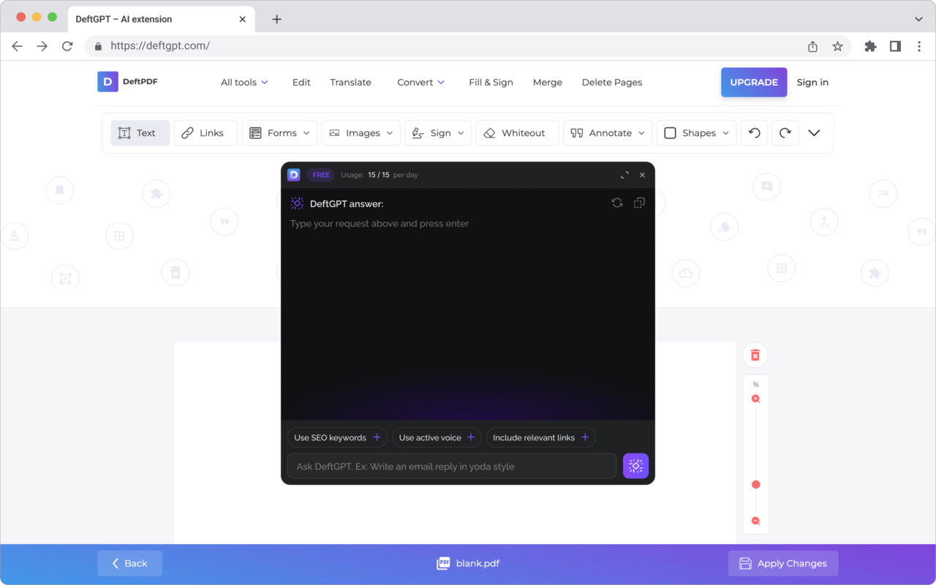Click the UPGRADE button

click(x=754, y=83)
